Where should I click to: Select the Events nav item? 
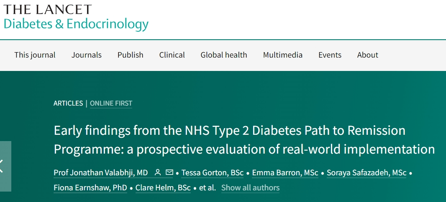tap(330, 55)
